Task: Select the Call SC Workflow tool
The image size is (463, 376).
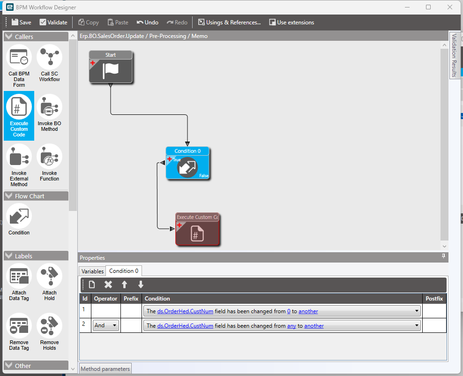Action: 49,63
